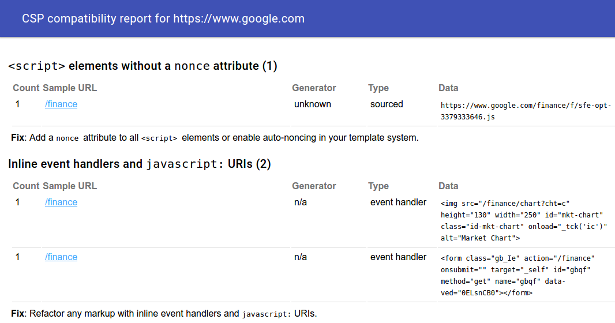
Task: Open the /finance link in the gbqf form row
Action: point(61,257)
